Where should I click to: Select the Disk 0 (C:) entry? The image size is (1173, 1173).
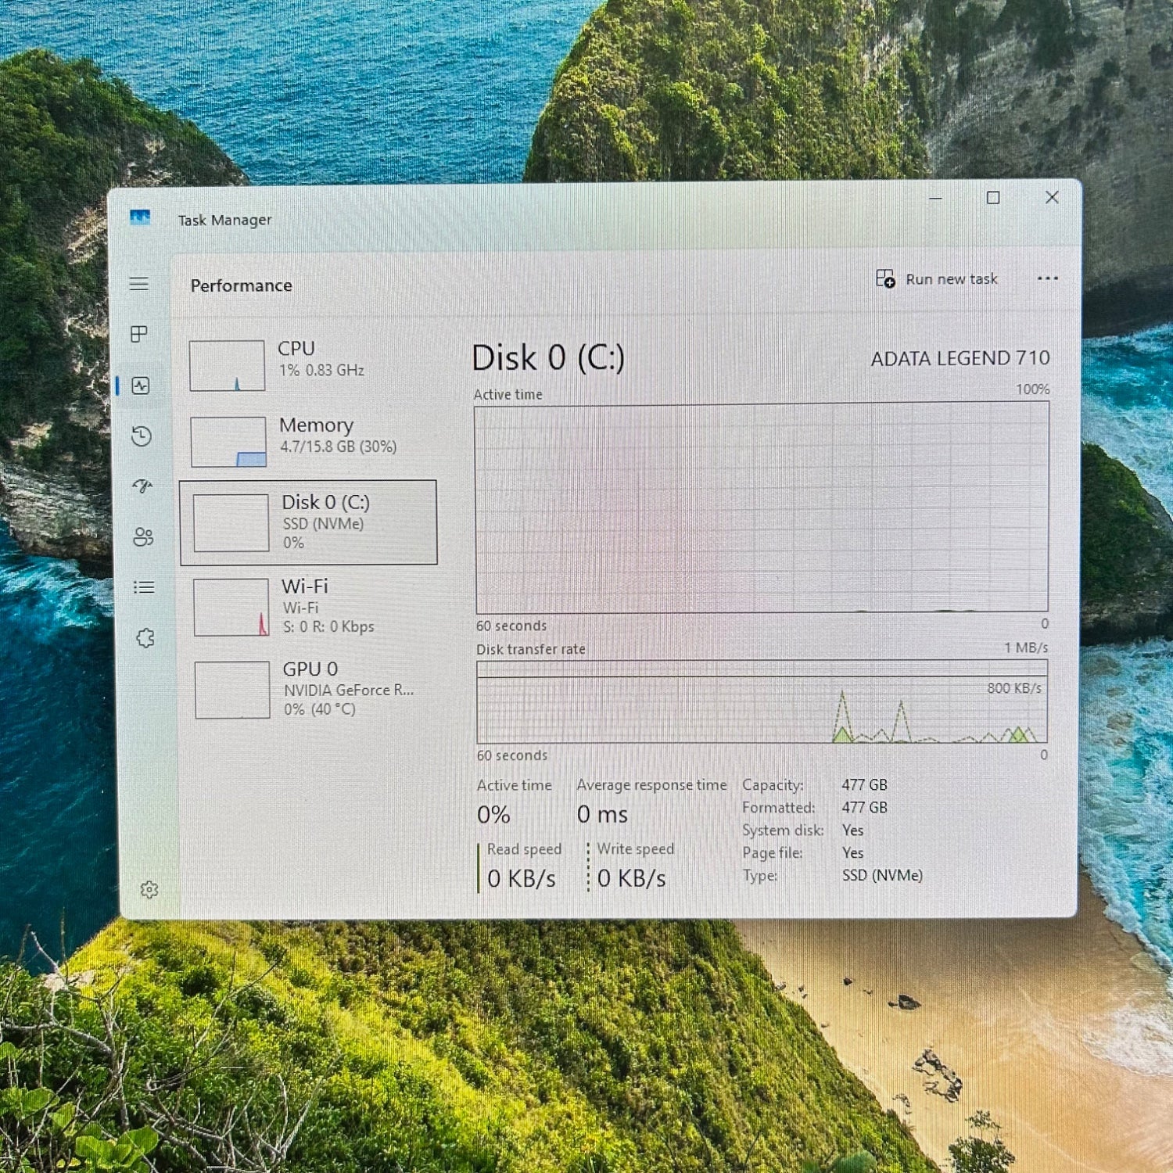pos(309,522)
